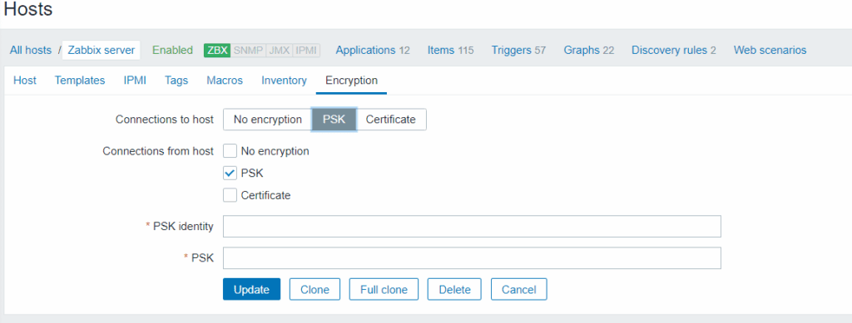This screenshot has height=323, width=852.
Task: Open the Discovery rules link
Action: point(673,51)
